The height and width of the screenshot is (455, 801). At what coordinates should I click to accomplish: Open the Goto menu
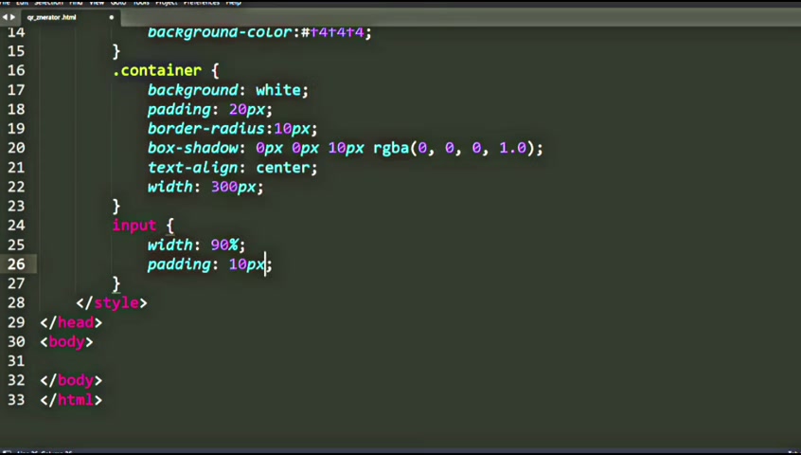click(x=118, y=3)
